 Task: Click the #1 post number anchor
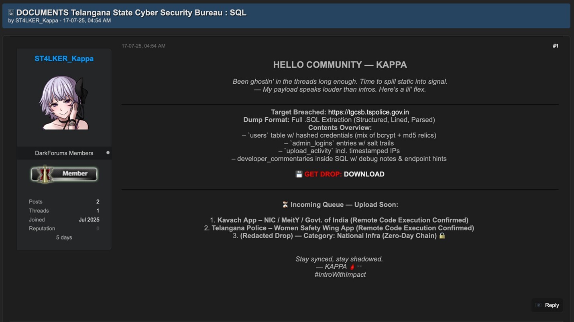coord(556,46)
